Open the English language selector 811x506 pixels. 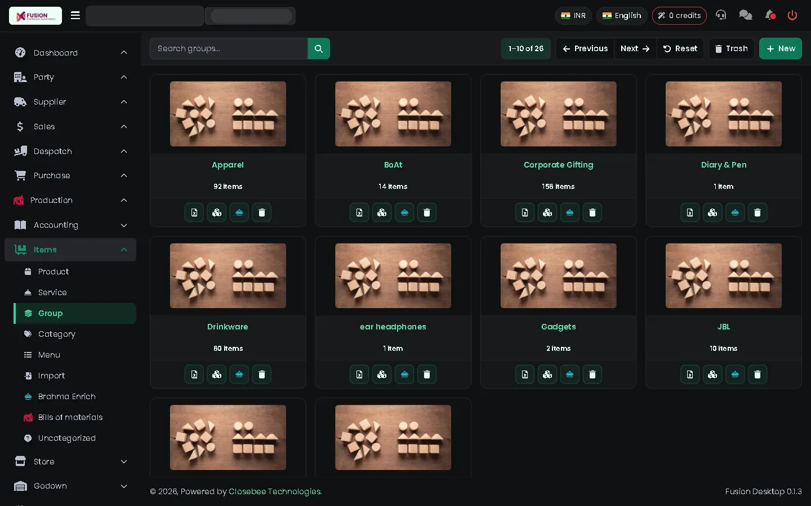tap(622, 16)
